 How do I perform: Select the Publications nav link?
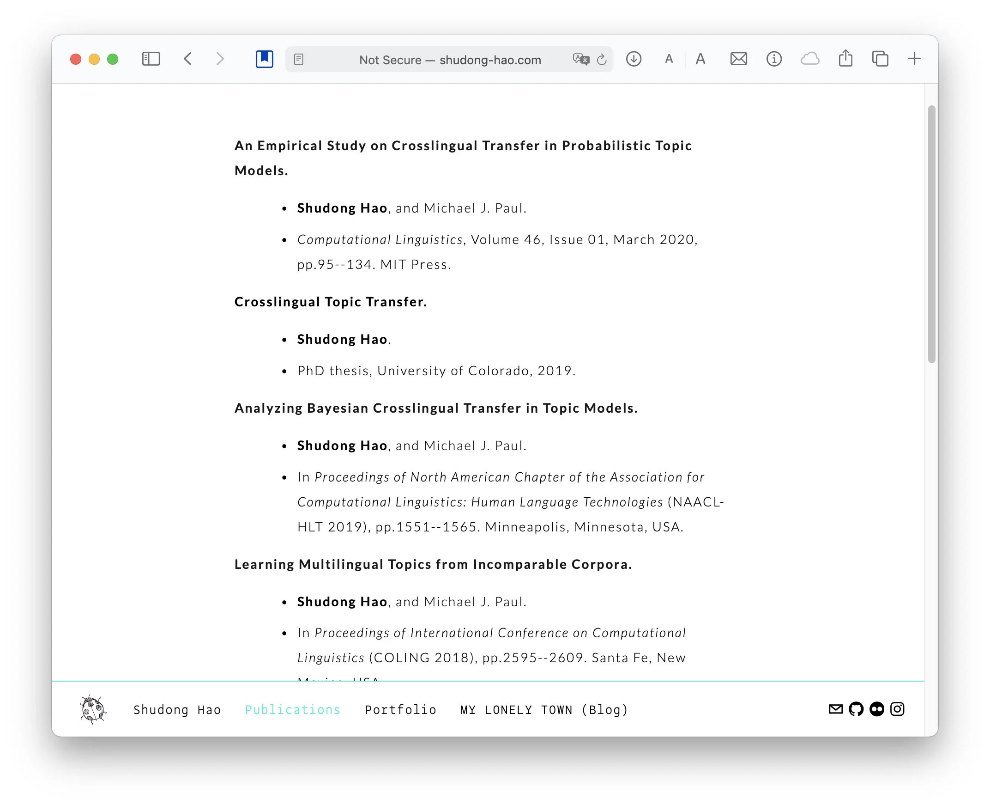293,710
